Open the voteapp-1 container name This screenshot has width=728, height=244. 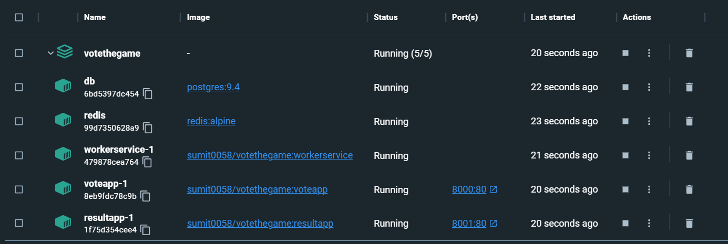106,184
